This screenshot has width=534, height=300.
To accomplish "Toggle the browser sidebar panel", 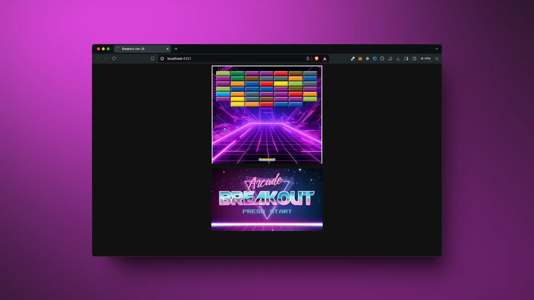I will tap(406, 59).
